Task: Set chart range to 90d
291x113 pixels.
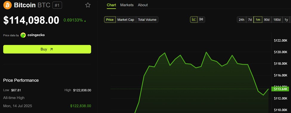Action: (x=267, y=20)
